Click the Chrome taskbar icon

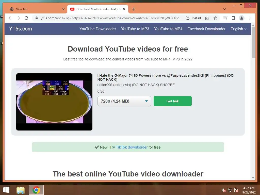[36, 190]
